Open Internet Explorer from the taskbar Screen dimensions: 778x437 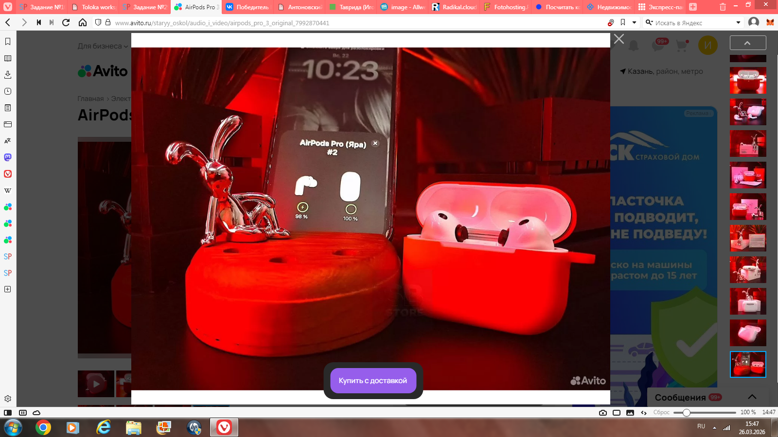pyautogui.click(x=103, y=427)
